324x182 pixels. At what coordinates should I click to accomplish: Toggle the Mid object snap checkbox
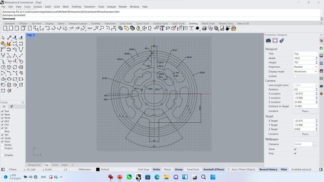[3, 121]
